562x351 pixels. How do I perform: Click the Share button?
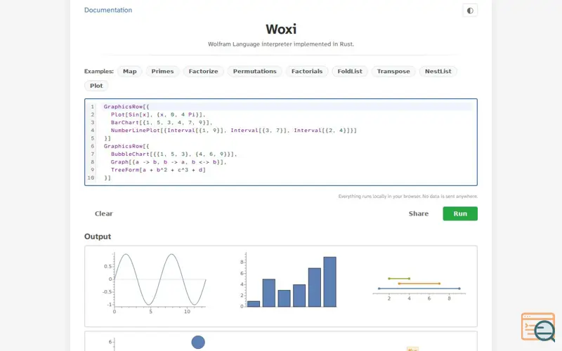pos(418,213)
